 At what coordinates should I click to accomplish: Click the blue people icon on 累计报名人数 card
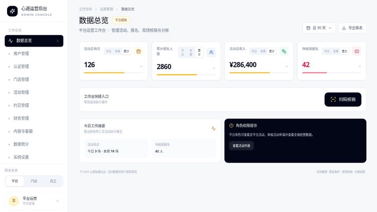[x=211, y=52]
